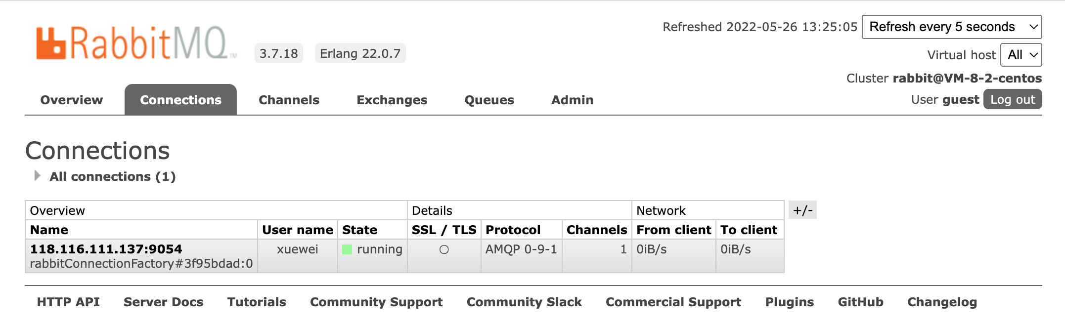The width and height of the screenshot is (1065, 326).
Task: Open connection 118.116.111.137:9054 details
Action: (106, 249)
